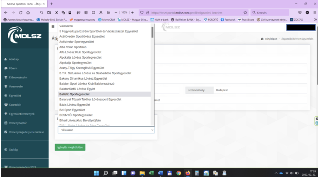Follow the Irányítópult breadcrumb link
The image size is (318, 177).
click(x=269, y=38)
